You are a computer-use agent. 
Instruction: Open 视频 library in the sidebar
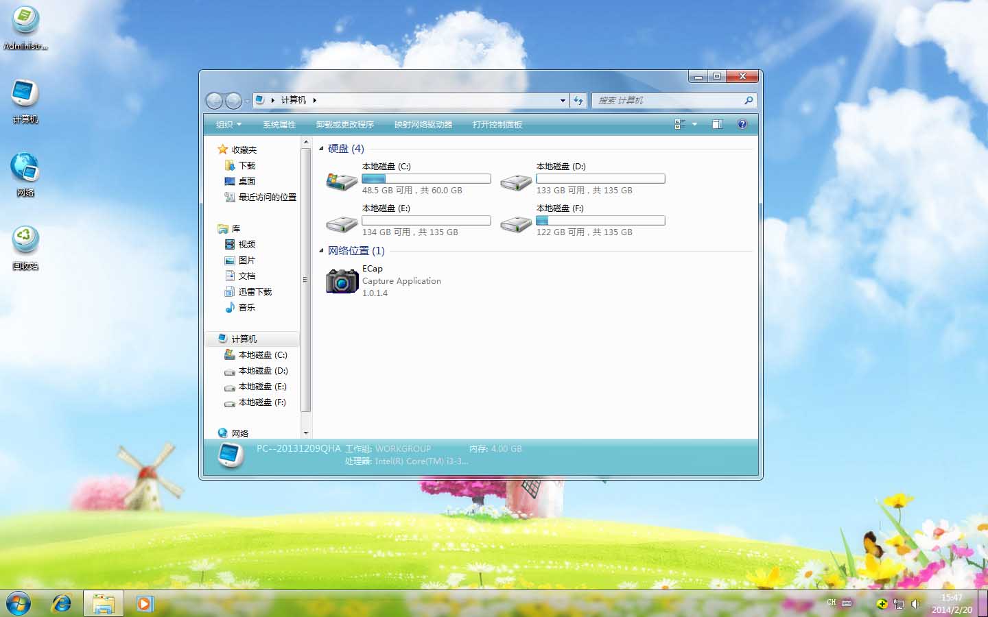pos(247,244)
